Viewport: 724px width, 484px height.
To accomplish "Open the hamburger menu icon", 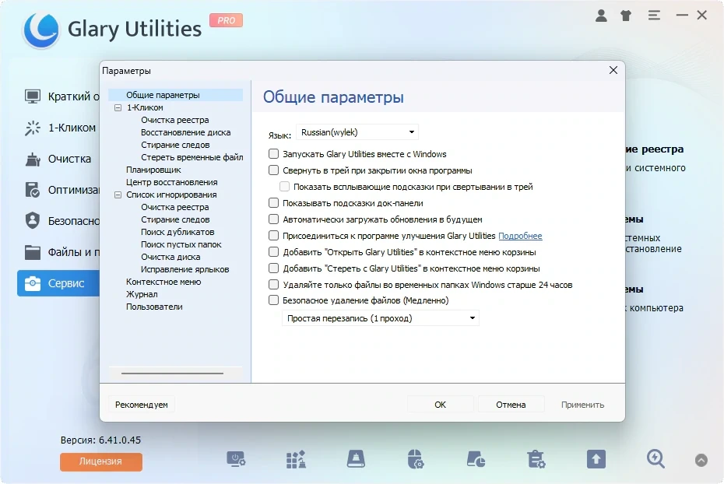I will pos(654,16).
